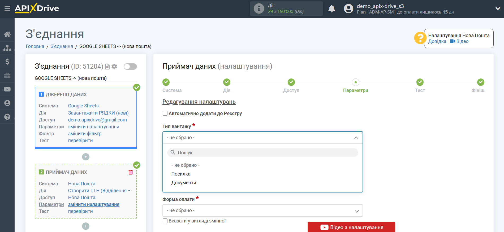Click Завантажити РЯДКИ (нові) action link

coord(98,113)
